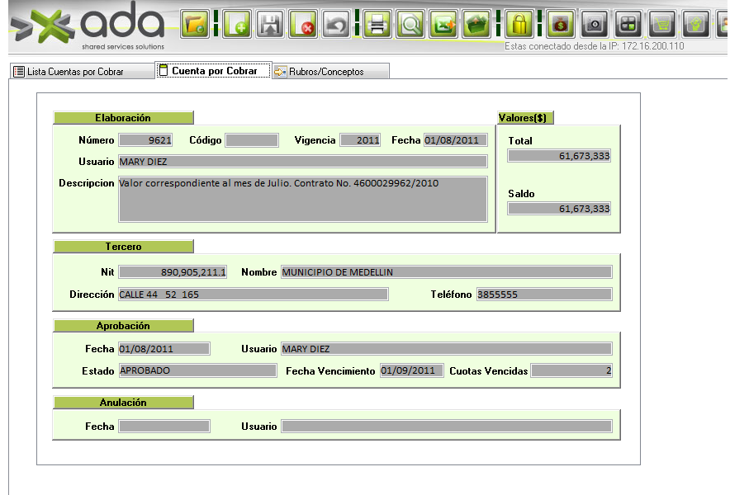This screenshot has width=730, height=495.
Task: Click the Fecha Vencimiento date field
Action: pos(411,370)
